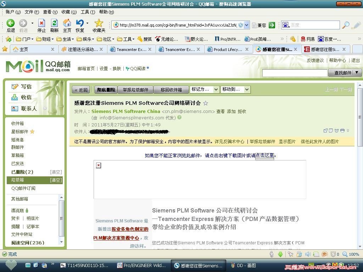Click the 点击这里 link in mail body
Viewport: 363px width, 272px height.
264,155
